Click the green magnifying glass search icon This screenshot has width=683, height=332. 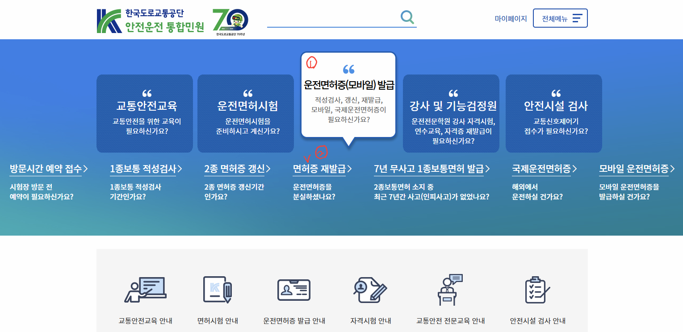(406, 17)
